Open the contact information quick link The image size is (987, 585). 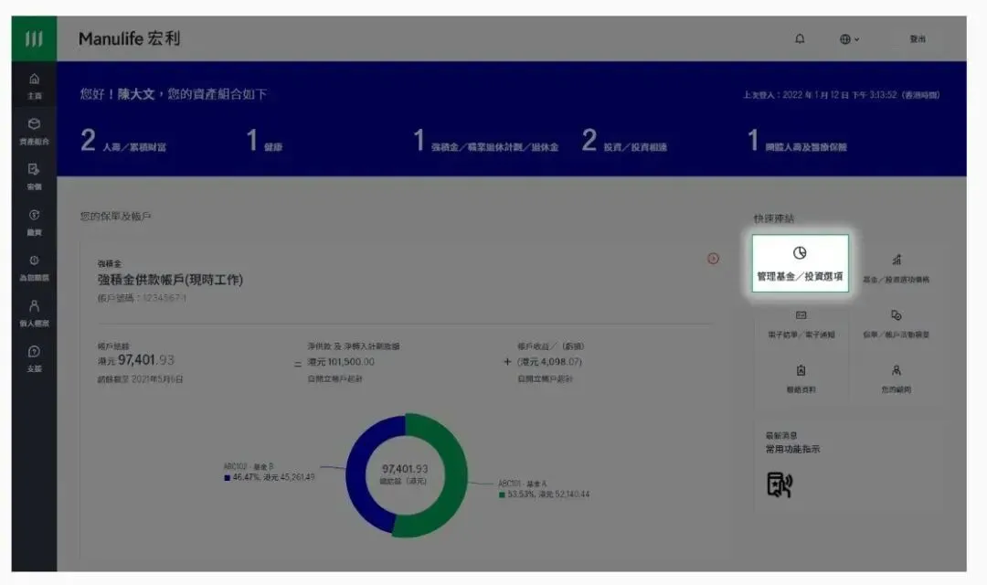pyautogui.click(x=801, y=378)
